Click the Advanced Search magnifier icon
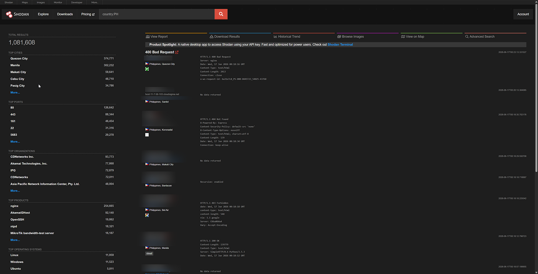 467,36
